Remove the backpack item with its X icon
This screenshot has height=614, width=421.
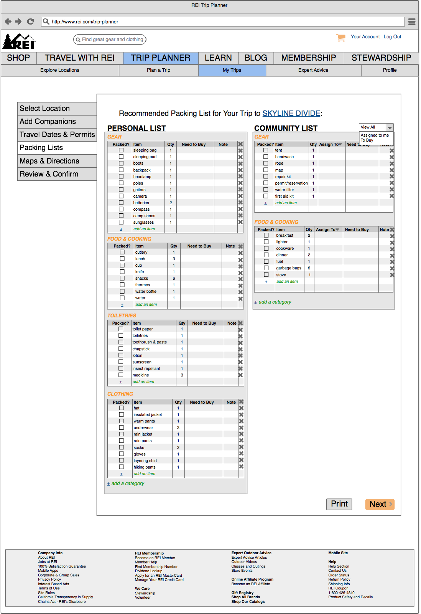click(240, 170)
